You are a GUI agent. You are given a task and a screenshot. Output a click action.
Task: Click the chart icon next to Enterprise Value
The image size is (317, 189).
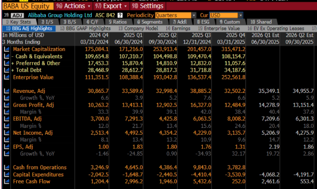[x=6, y=77]
